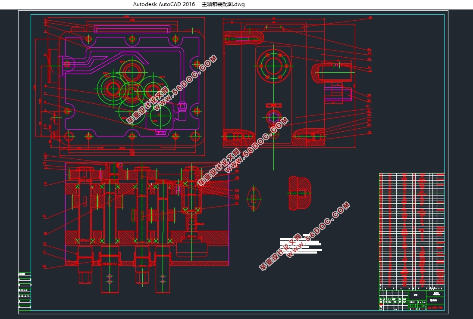Select part callout number 36
This screenshot has height=319, width=473.
[x=369, y=111]
